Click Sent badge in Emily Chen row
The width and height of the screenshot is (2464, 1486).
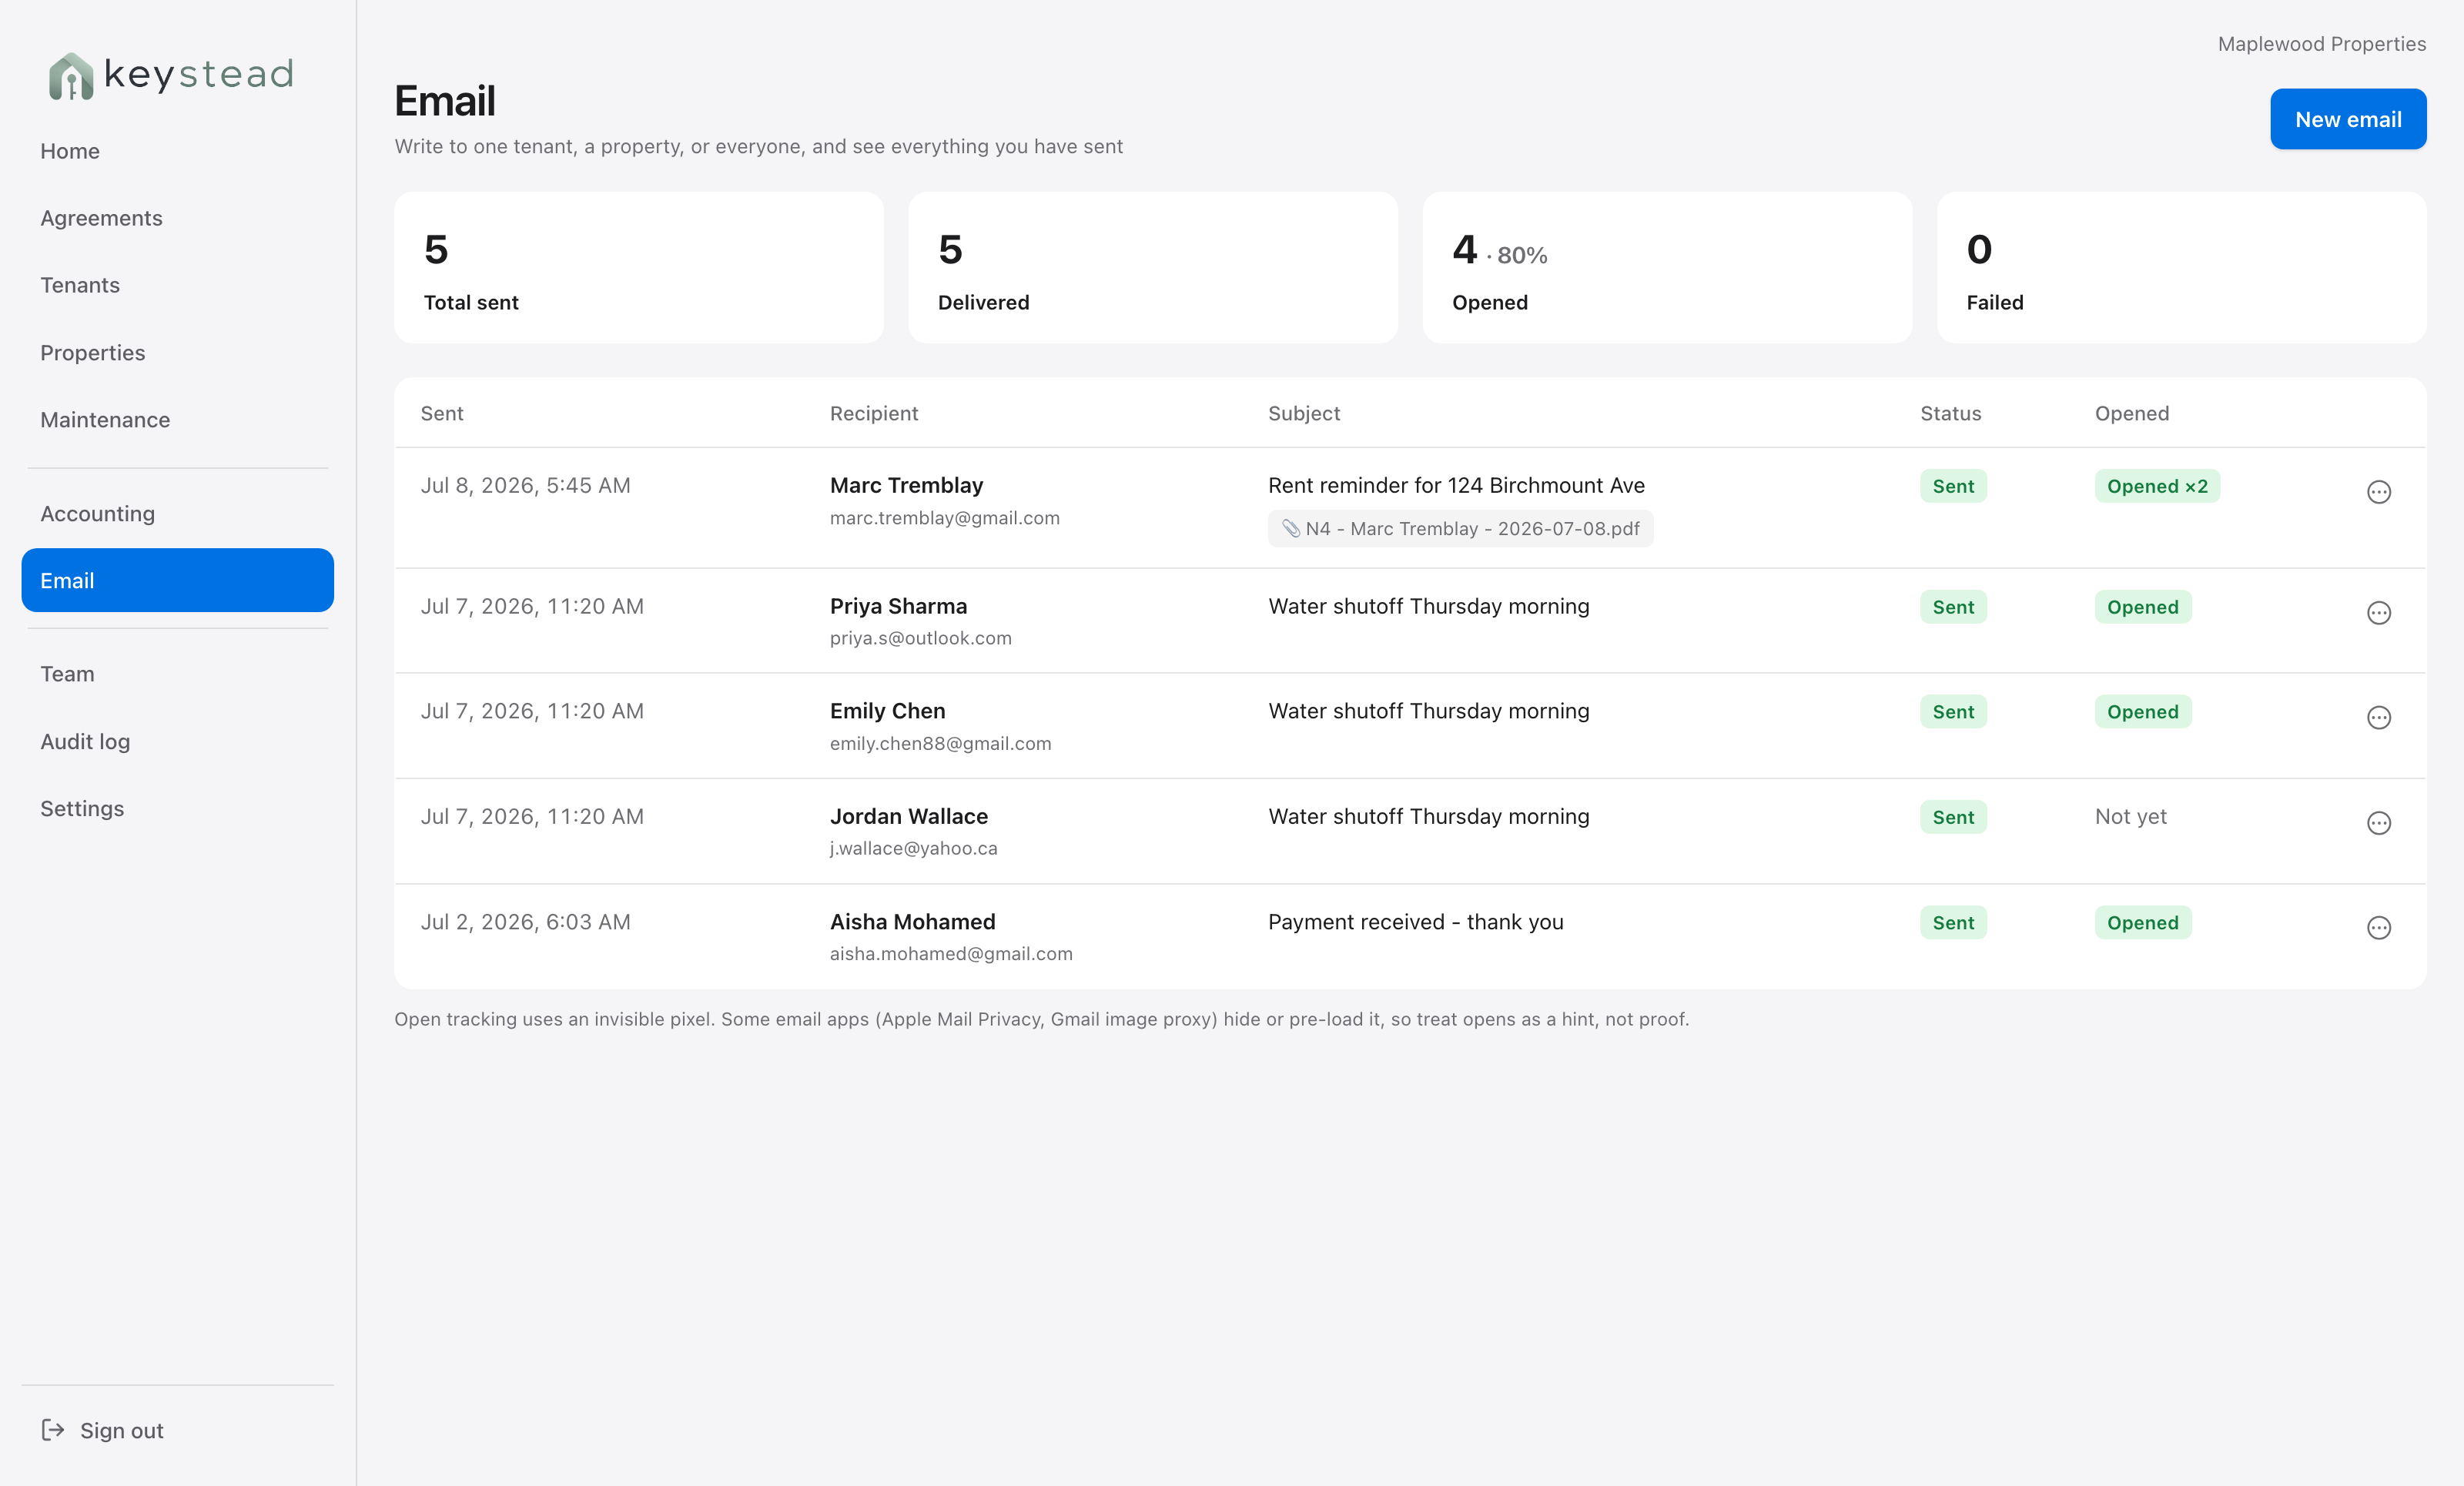[1953, 712]
